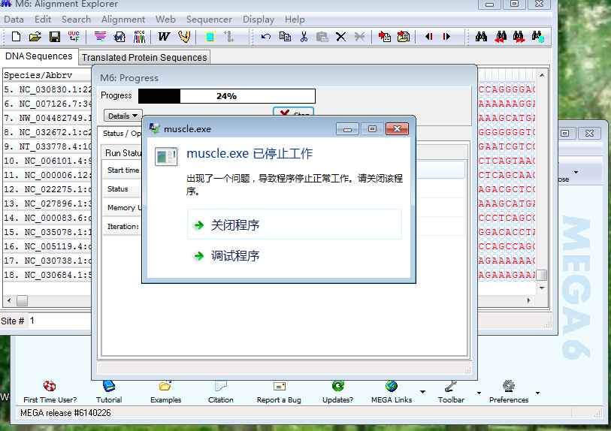Expand the Preferences dropdown arrow
Viewport: 611px width, 431px height.
coord(538,393)
